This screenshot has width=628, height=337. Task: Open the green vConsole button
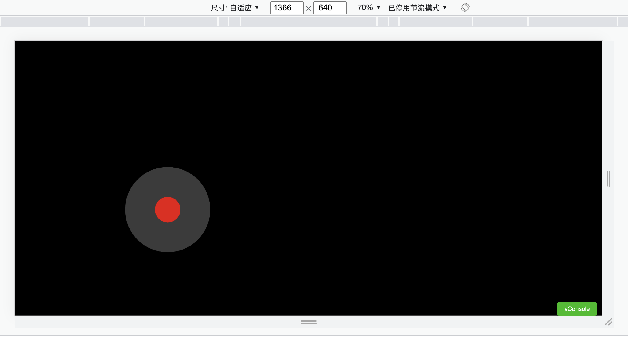(577, 309)
